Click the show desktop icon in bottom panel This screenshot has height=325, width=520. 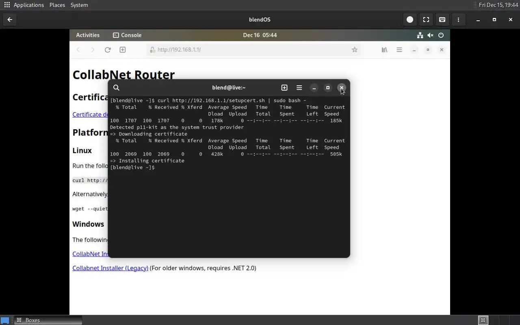click(5, 320)
